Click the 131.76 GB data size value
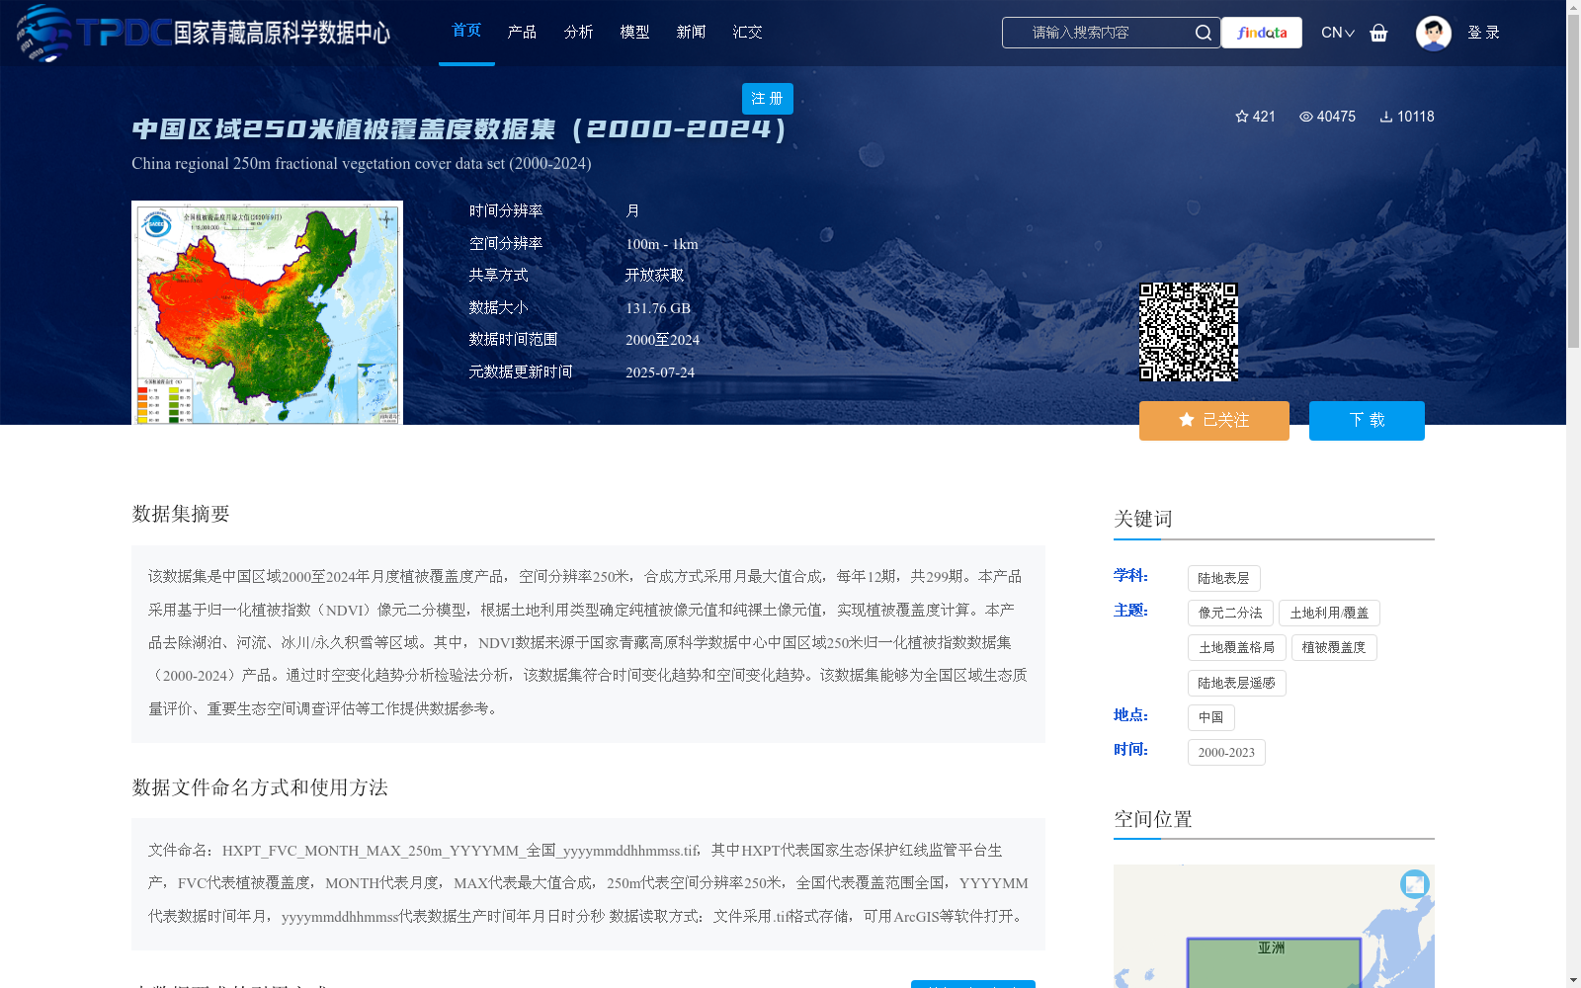1581x988 pixels. (x=658, y=308)
